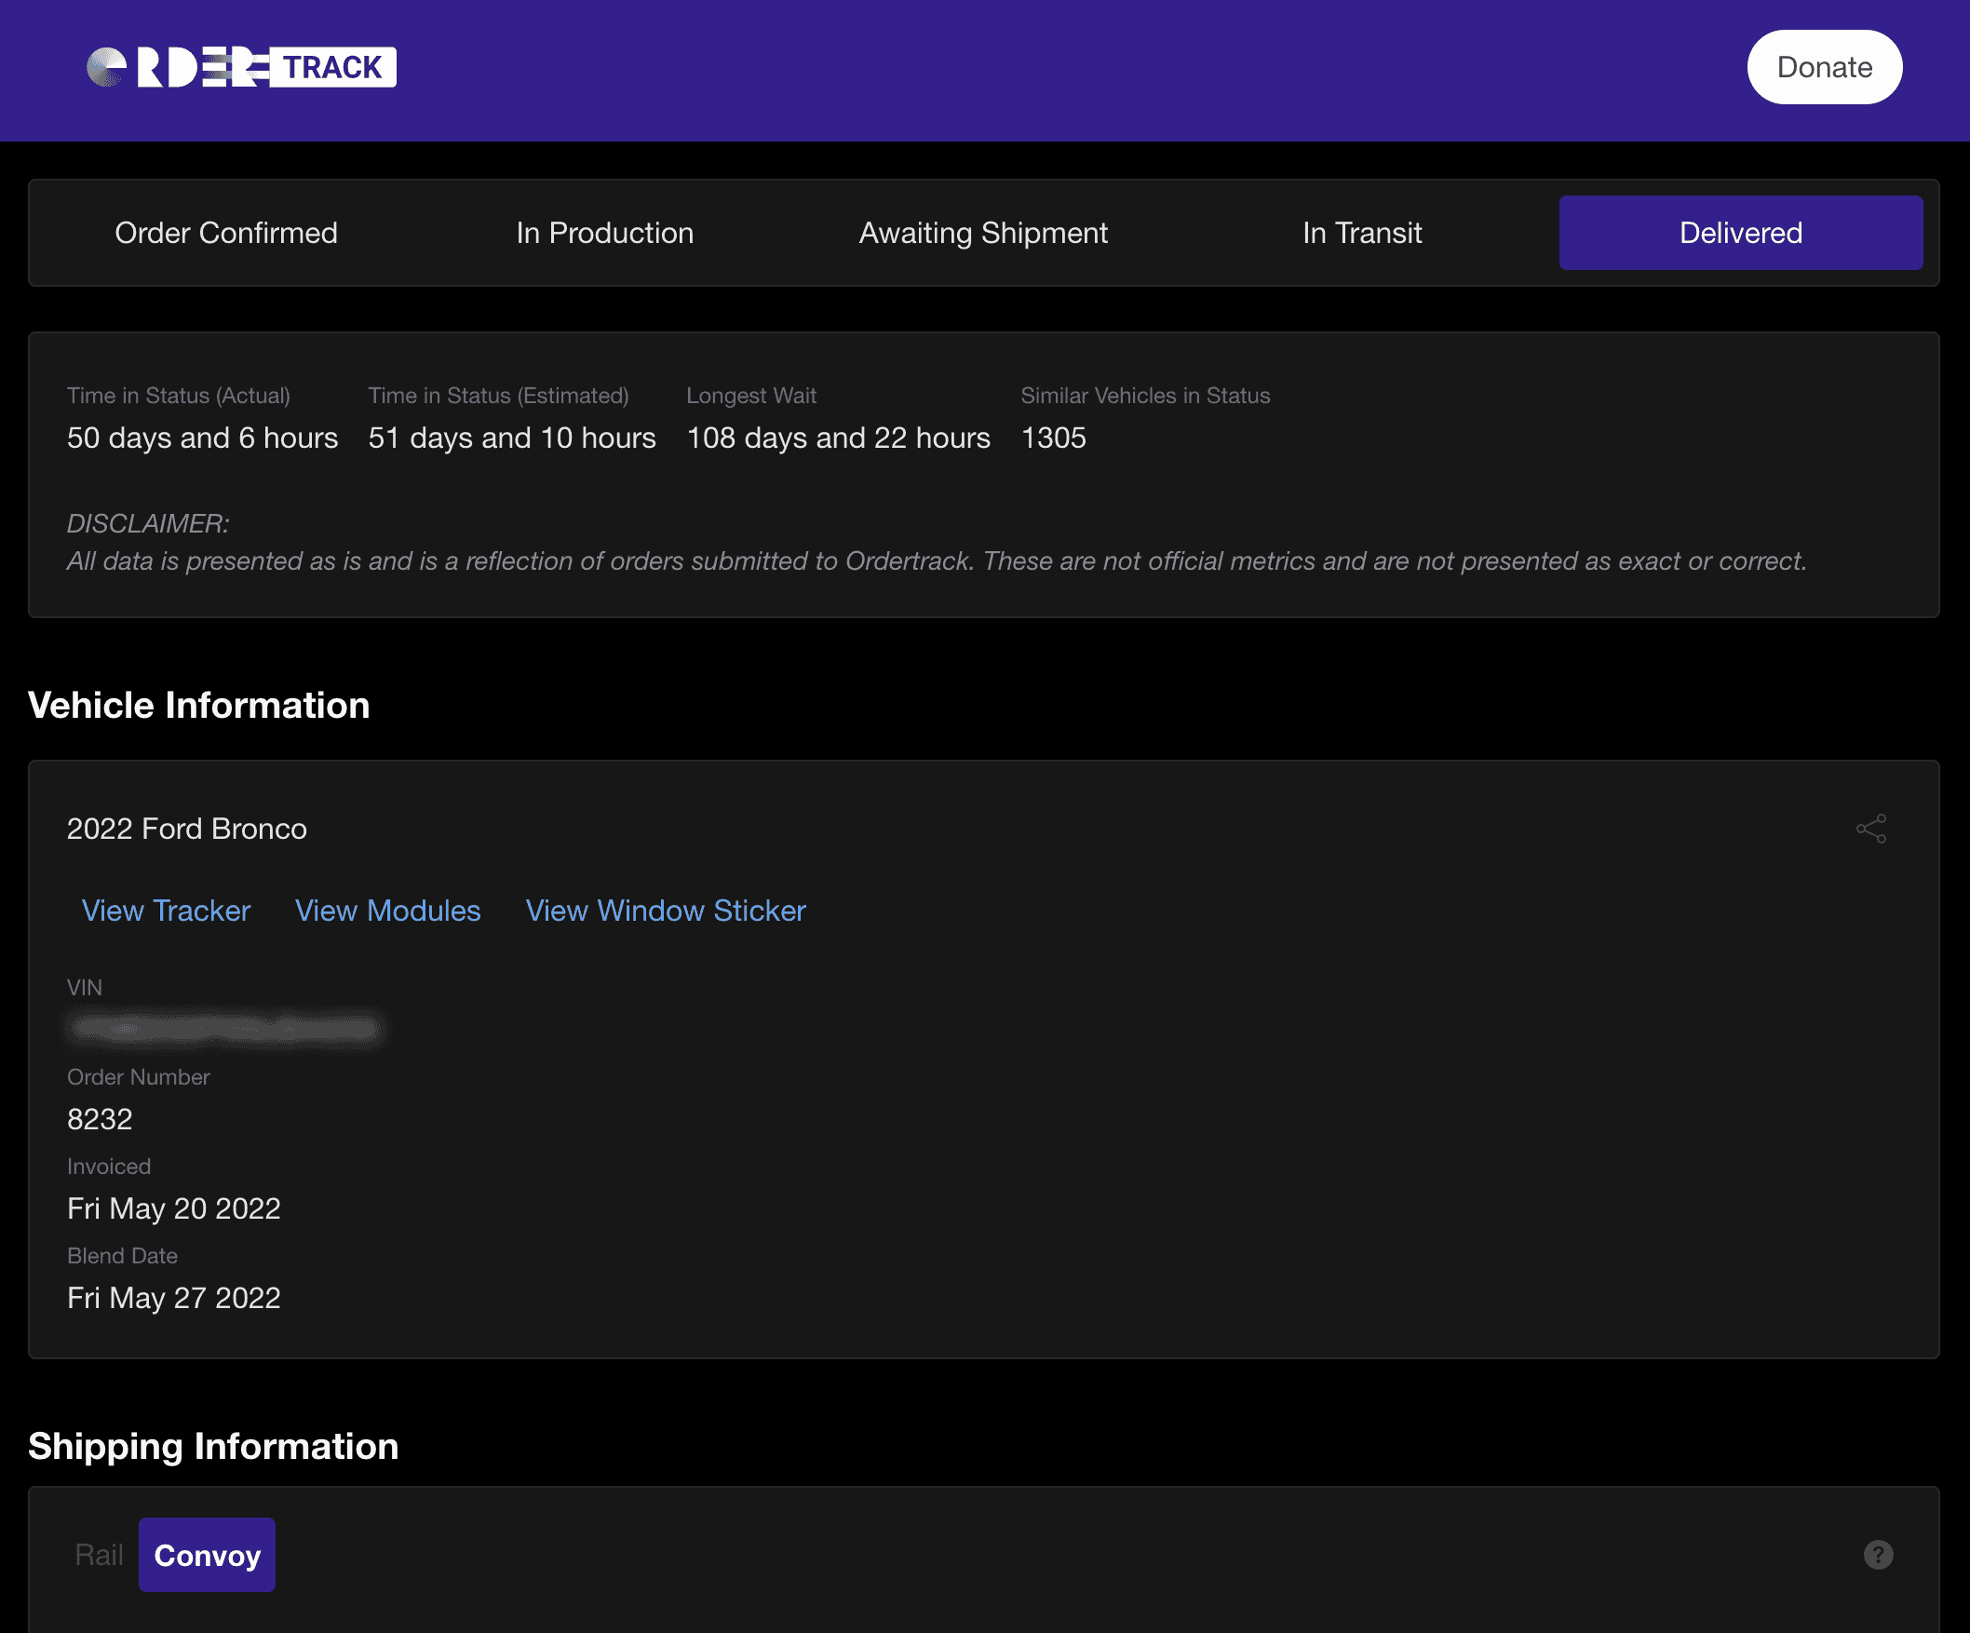Click the invoiced date Fri May 20 2022
This screenshot has height=1633, width=1970.
pyautogui.click(x=173, y=1208)
